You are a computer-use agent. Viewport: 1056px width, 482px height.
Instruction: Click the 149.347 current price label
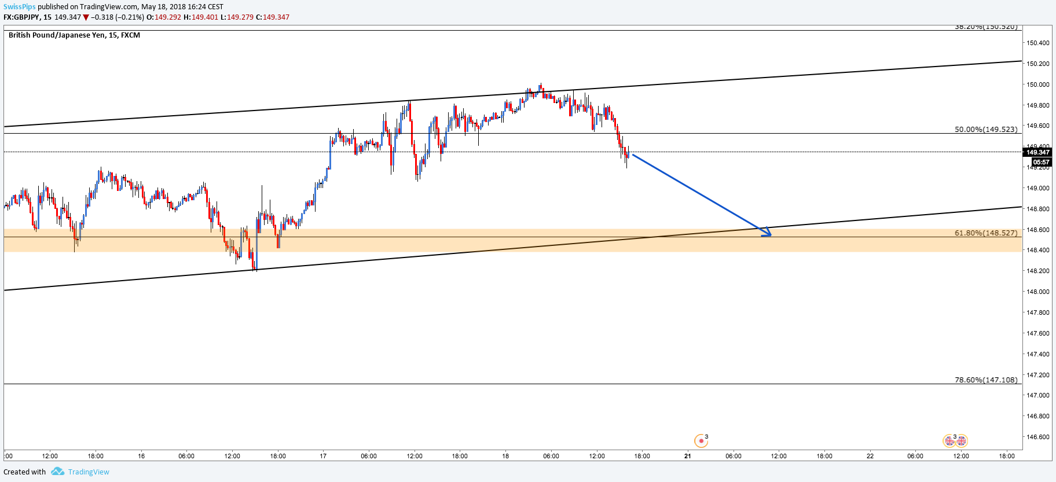(x=1036, y=152)
